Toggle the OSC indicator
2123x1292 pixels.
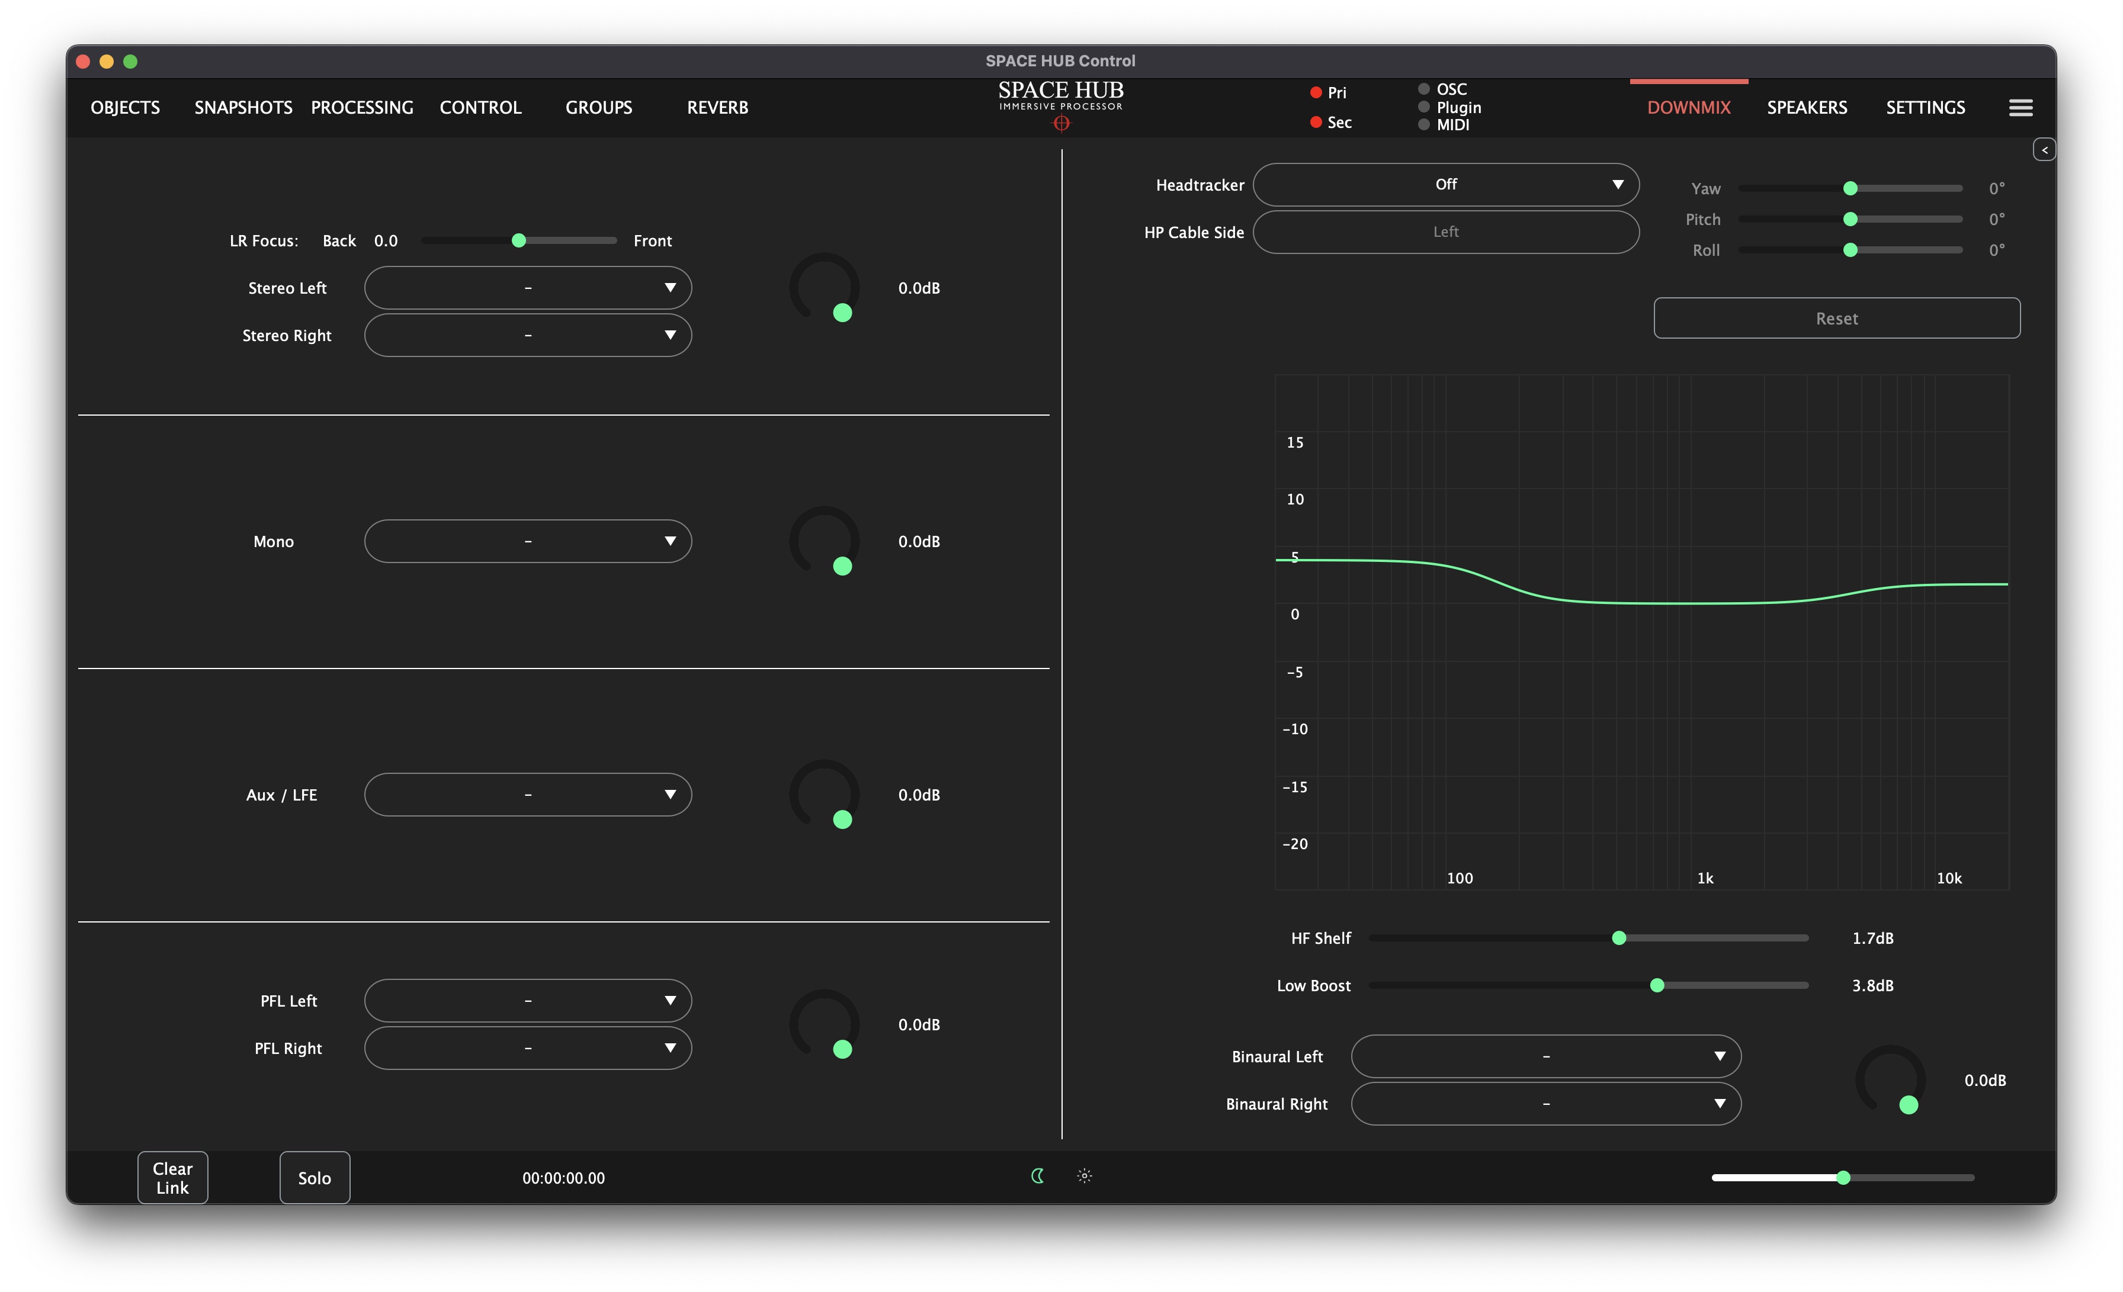coord(1423,89)
